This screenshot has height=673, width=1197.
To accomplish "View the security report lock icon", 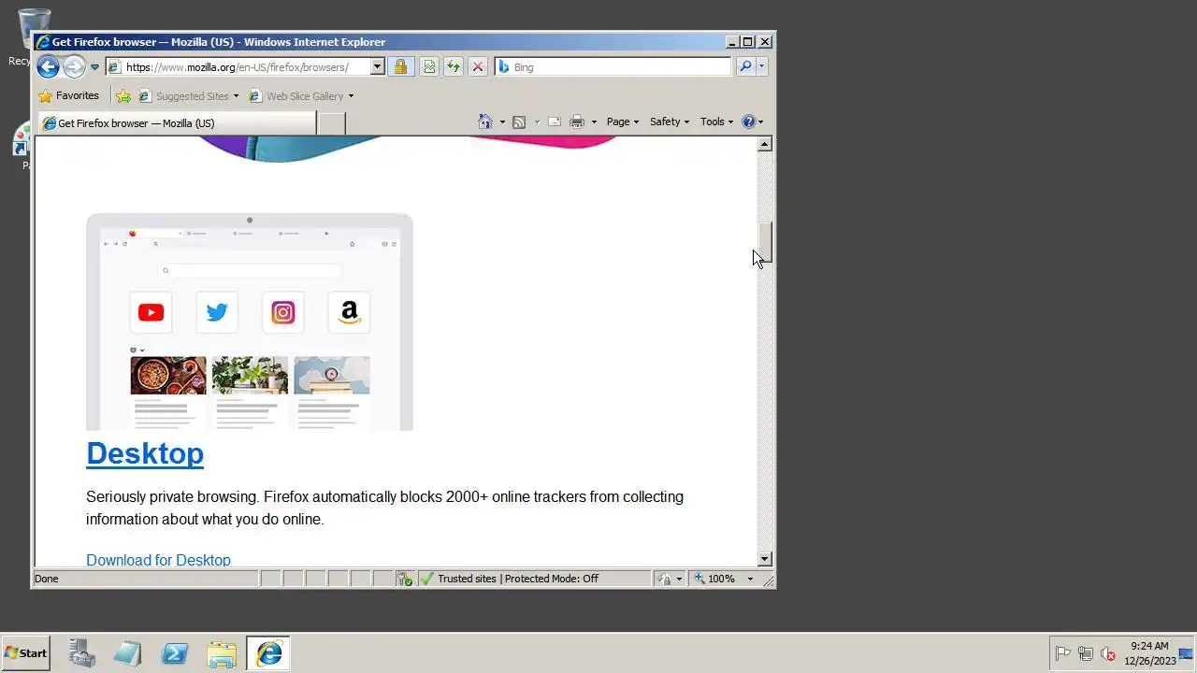I will 400,66.
